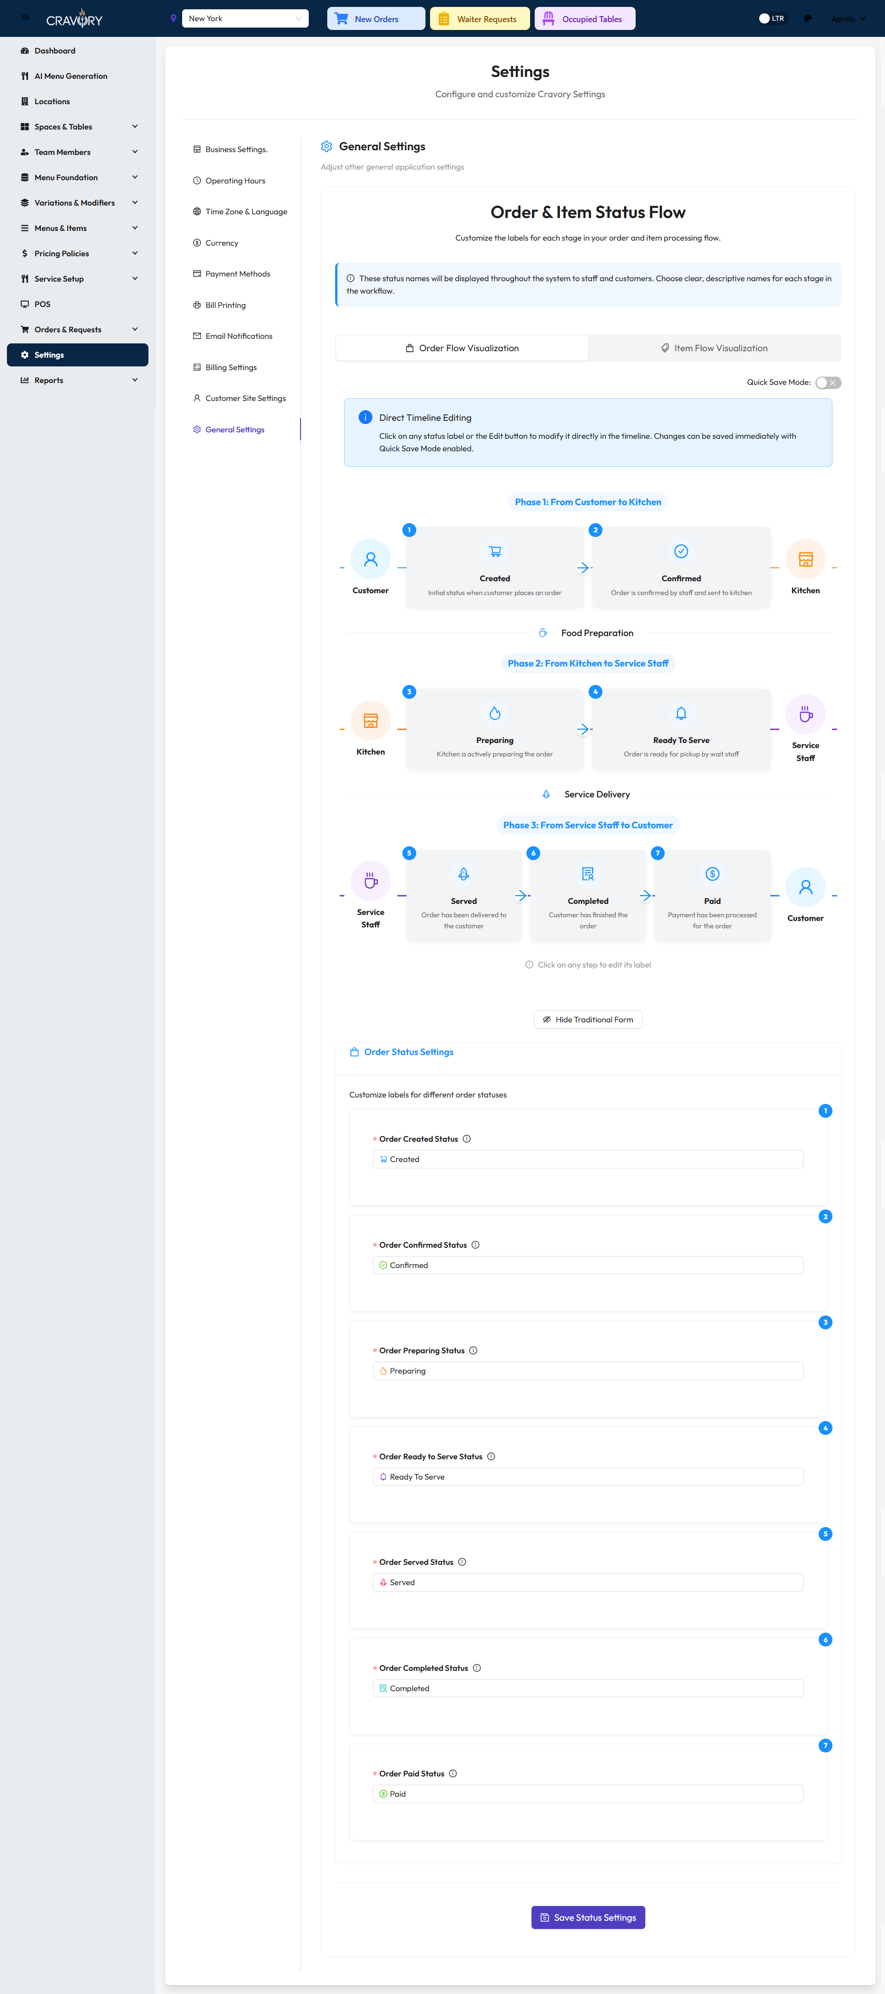885x1994 pixels.
Task: Click the Preparing step flame icon
Action: coord(495,713)
